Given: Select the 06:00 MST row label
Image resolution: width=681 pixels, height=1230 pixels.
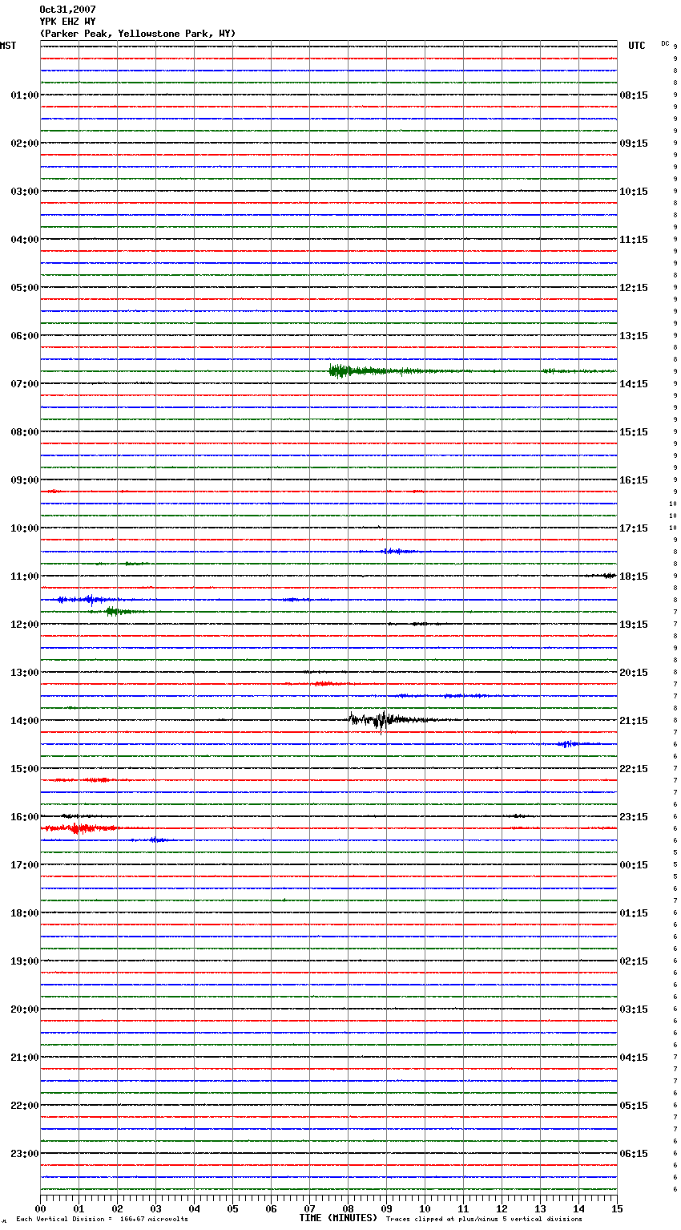Looking at the screenshot, I should [x=25, y=335].
